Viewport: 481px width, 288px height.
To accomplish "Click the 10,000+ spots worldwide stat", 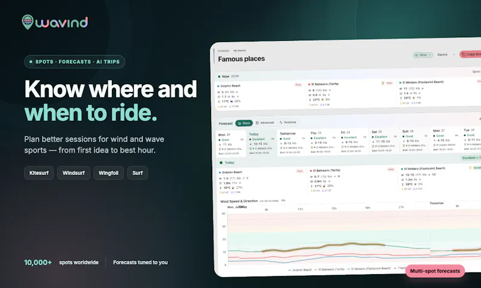I will coord(61,263).
